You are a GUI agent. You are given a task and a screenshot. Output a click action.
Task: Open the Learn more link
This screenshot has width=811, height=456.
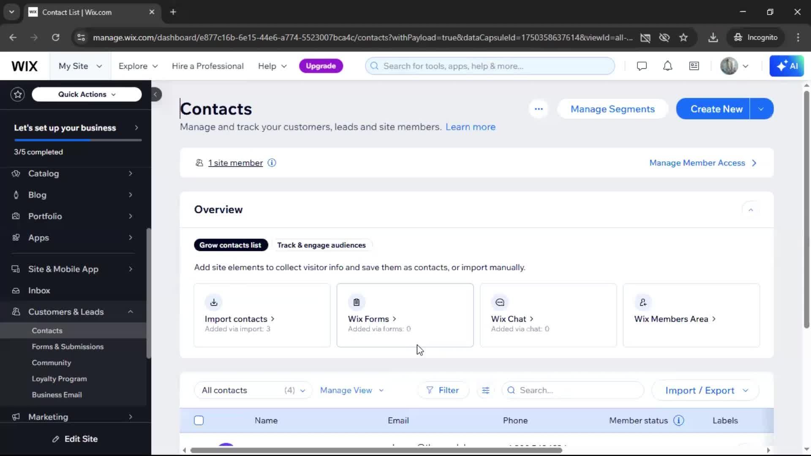tap(471, 127)
